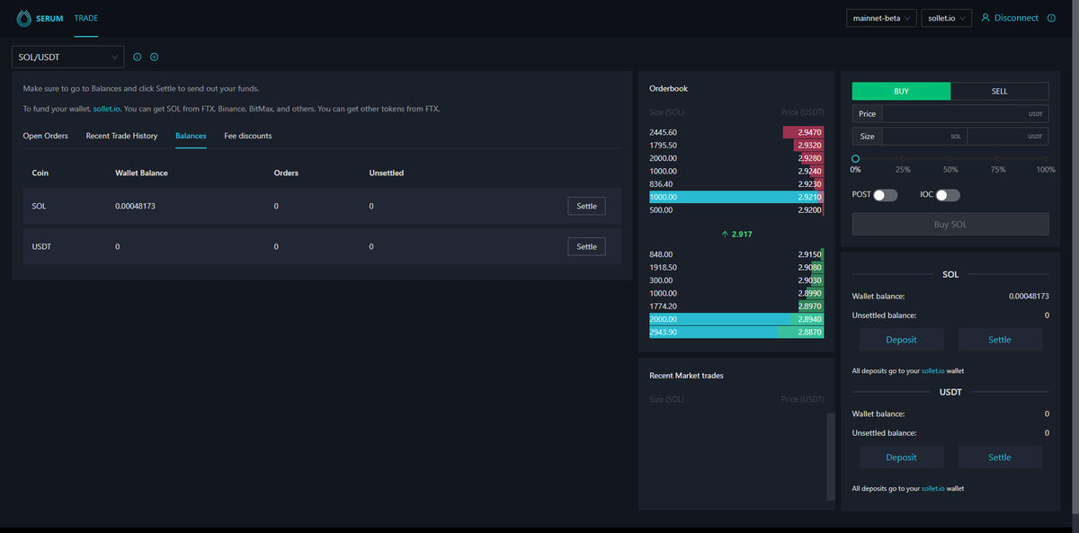Pick ask price 2.9470 in the orderbook

[x=809, y=132]
